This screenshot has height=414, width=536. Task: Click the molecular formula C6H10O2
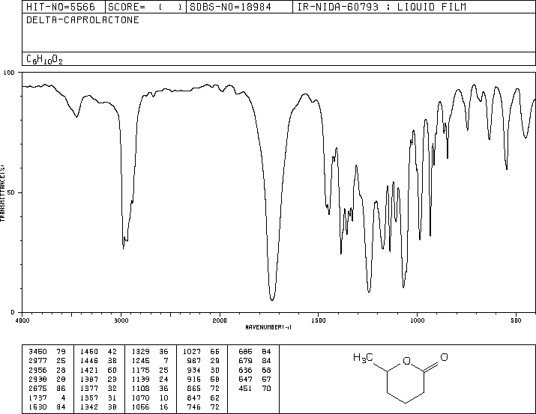pos(44,59)
